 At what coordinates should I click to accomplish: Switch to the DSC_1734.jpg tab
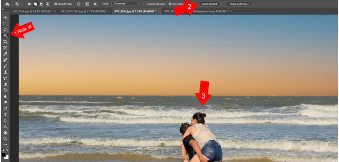click(x=32, y=11)
